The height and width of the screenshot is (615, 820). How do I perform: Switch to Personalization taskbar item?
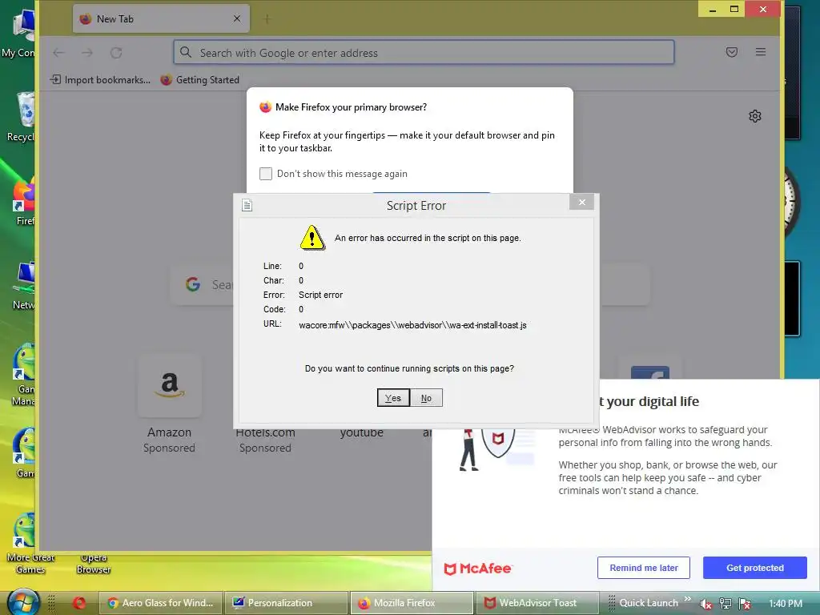[x=287, y=603]
